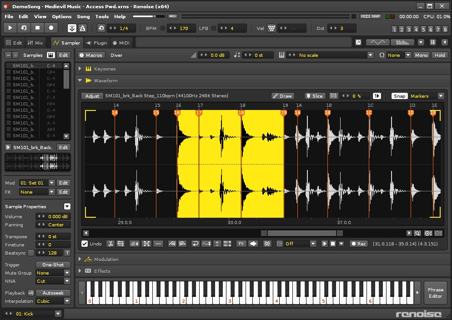Viewport: 452px width, 320px height.
Task: Toggle Hold instrument mode
Action: pyautogui.click(x=440, y=55)
